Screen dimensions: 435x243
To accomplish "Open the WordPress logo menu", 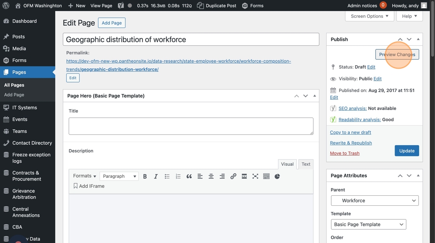I will click(6, 5).
